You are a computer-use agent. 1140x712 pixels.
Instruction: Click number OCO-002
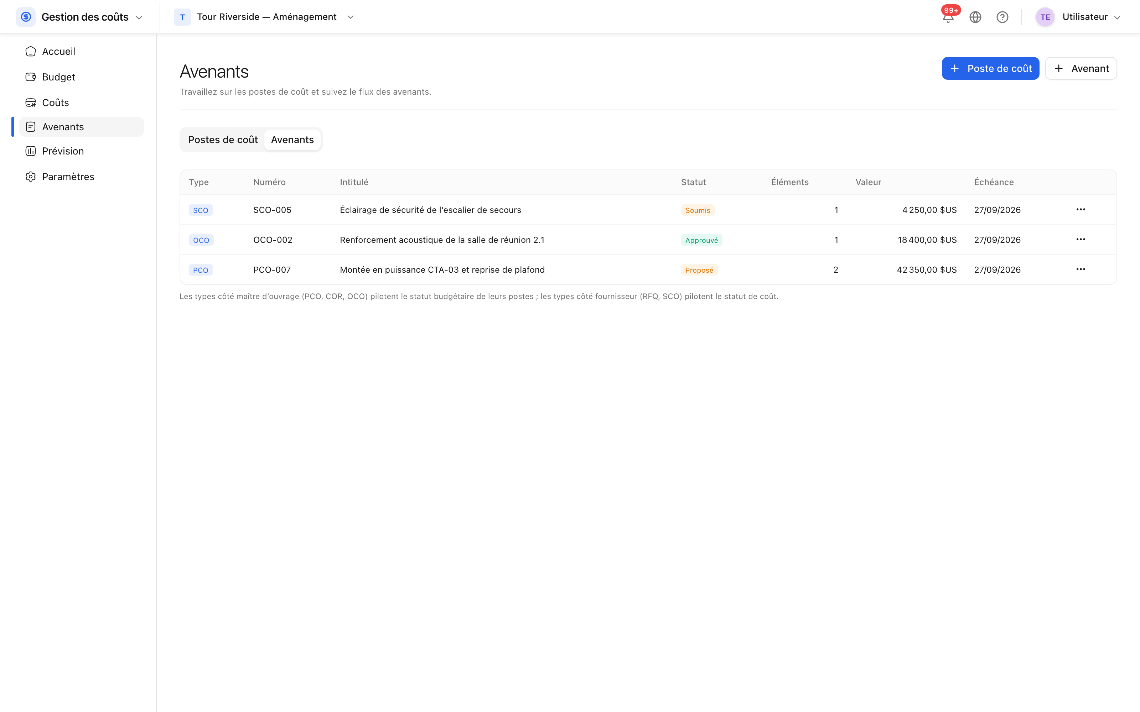click(273, 240)
